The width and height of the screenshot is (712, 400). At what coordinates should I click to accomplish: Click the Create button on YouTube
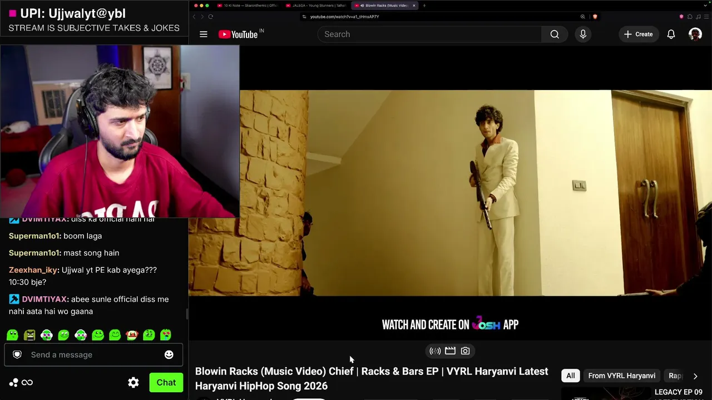[x=639, y=34]
